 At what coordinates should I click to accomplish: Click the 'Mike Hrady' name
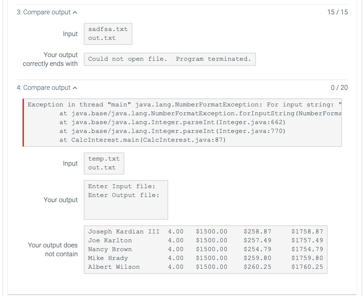tap(108, 258)
